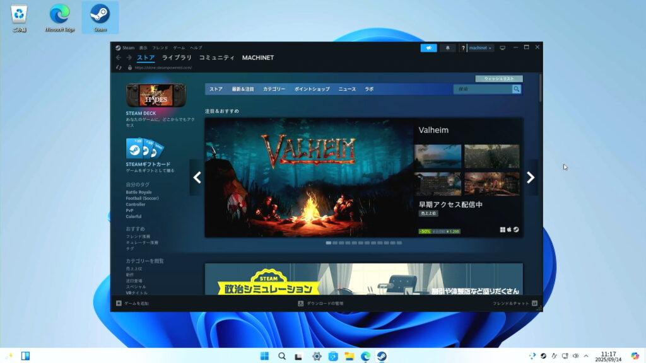646x363 pixels.
Task: Open the ライブラリ tab
Action: point(177,58)
